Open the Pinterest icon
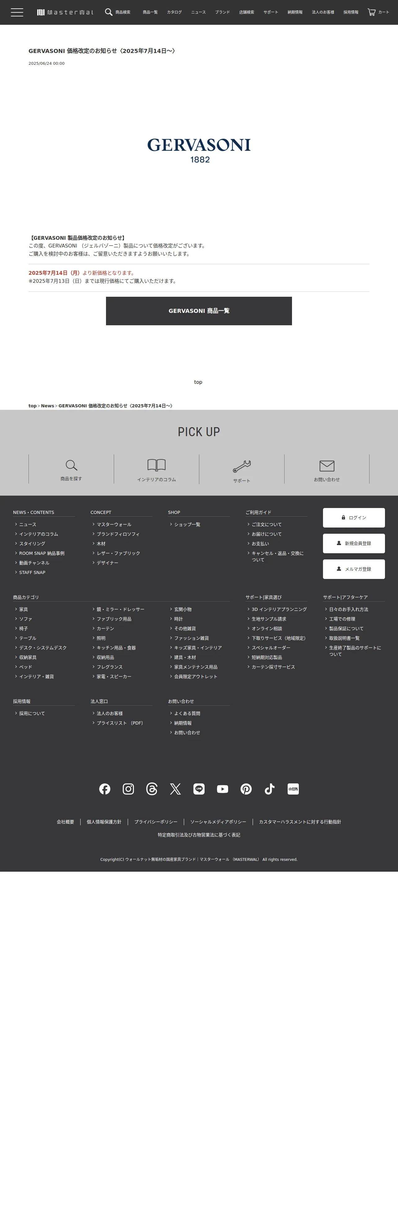 [246, 789]
